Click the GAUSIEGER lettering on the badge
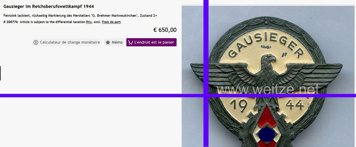Viewport: 356px width, 147px height. pos(266,45)
